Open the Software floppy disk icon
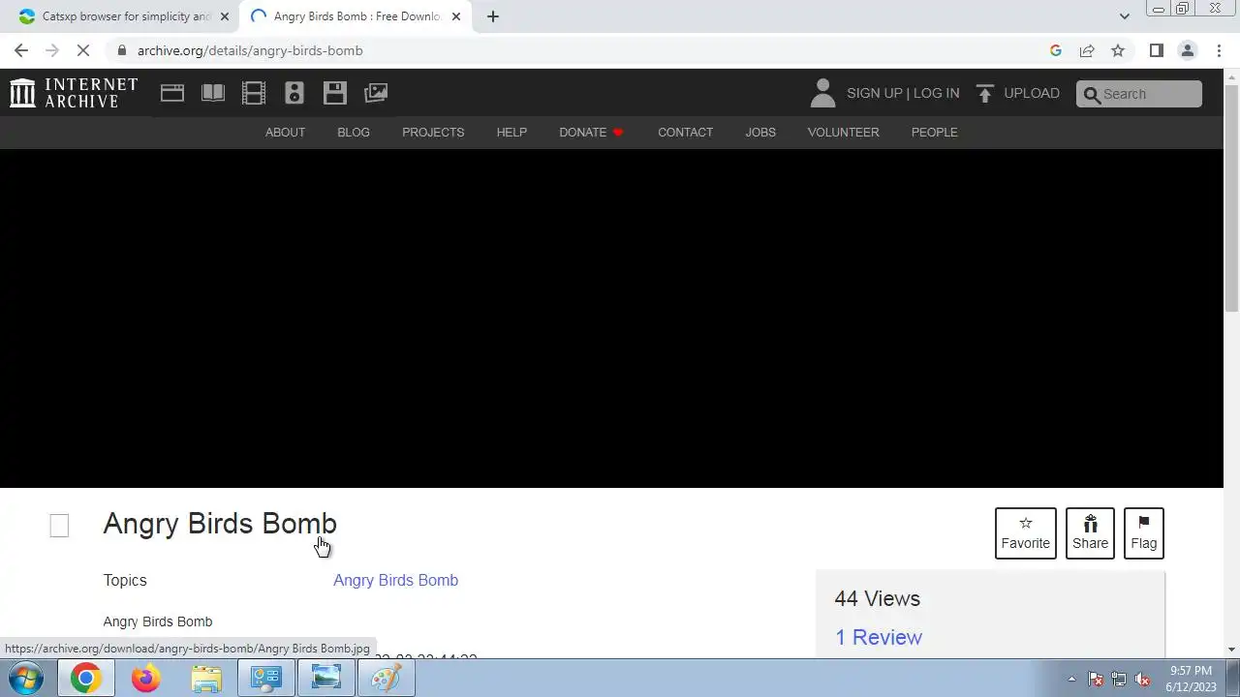 click(335, 93)
